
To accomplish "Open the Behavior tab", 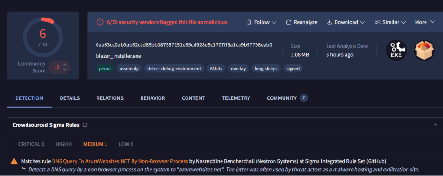I will coord(152,98).
